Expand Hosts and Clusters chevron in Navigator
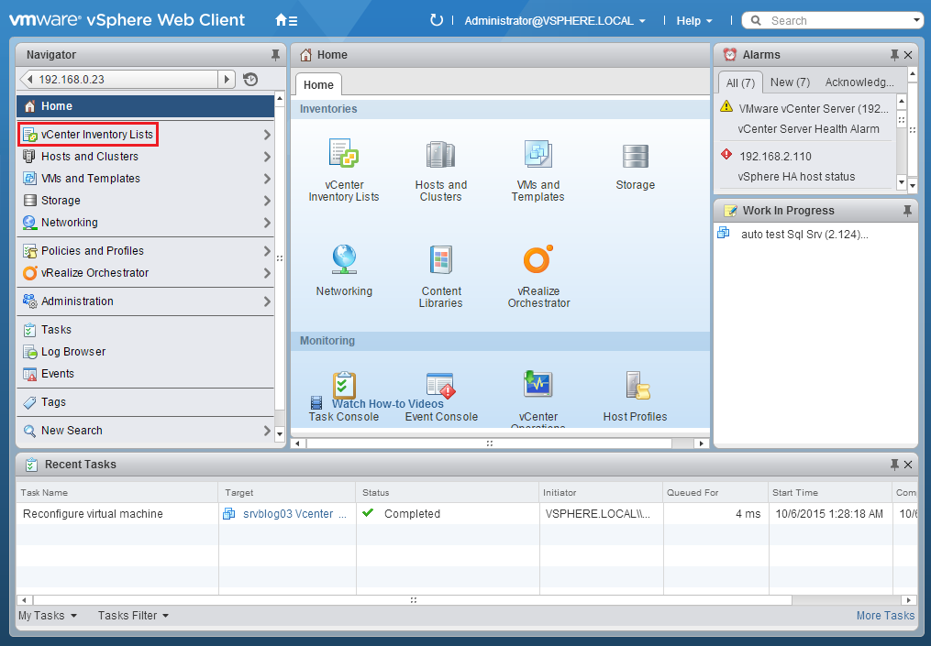The height and width of the screenshot is (646, 931). click(x=267, y=157)
